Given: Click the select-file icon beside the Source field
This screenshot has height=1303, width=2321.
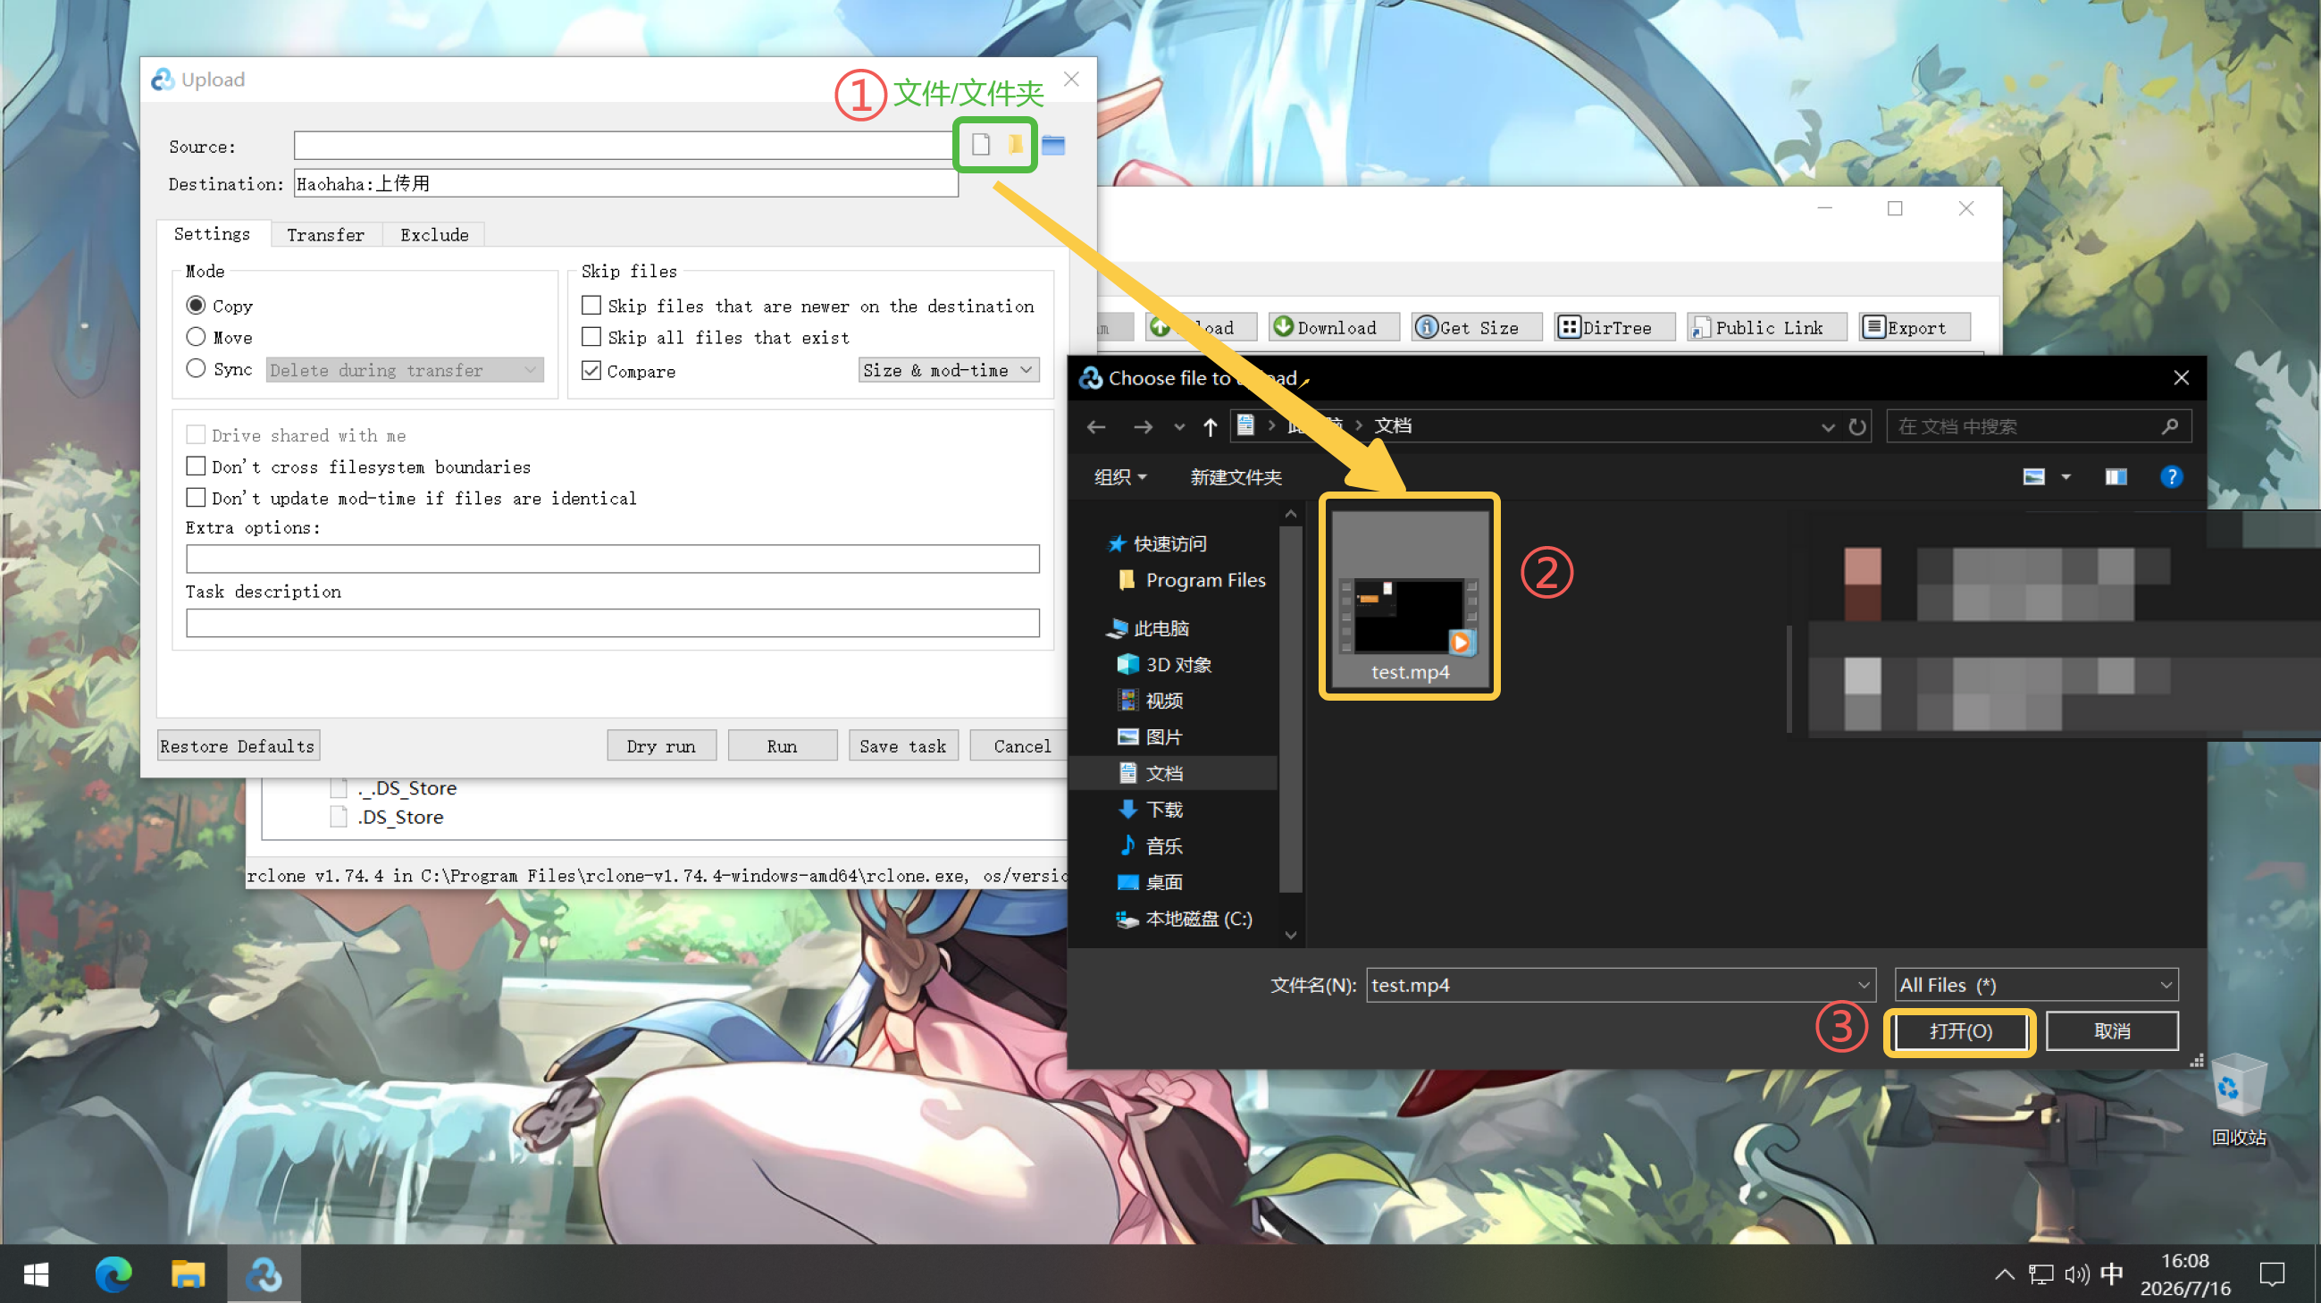Looking at the screenshot, I should tap(980, 144).
